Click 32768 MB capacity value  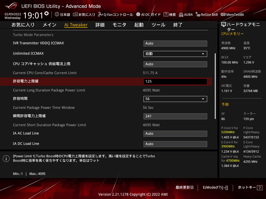250,91
